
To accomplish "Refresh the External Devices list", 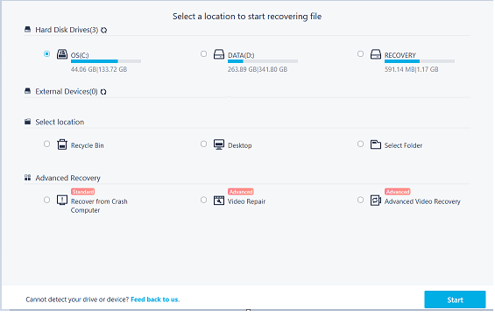I will click(x=103, y=92).
